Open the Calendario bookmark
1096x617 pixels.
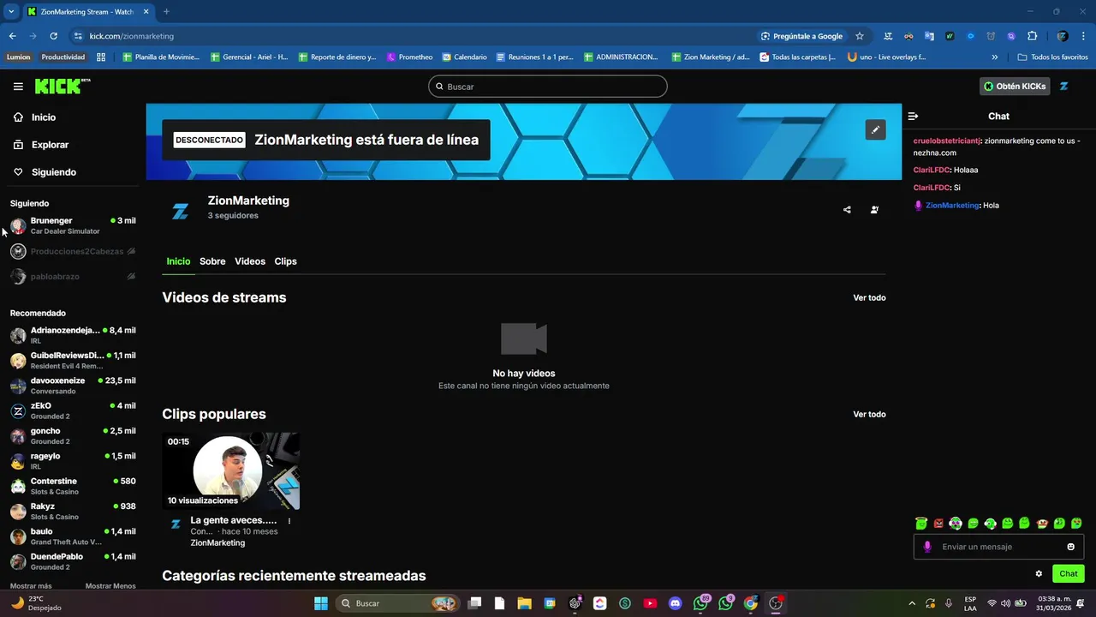(464, 57)
